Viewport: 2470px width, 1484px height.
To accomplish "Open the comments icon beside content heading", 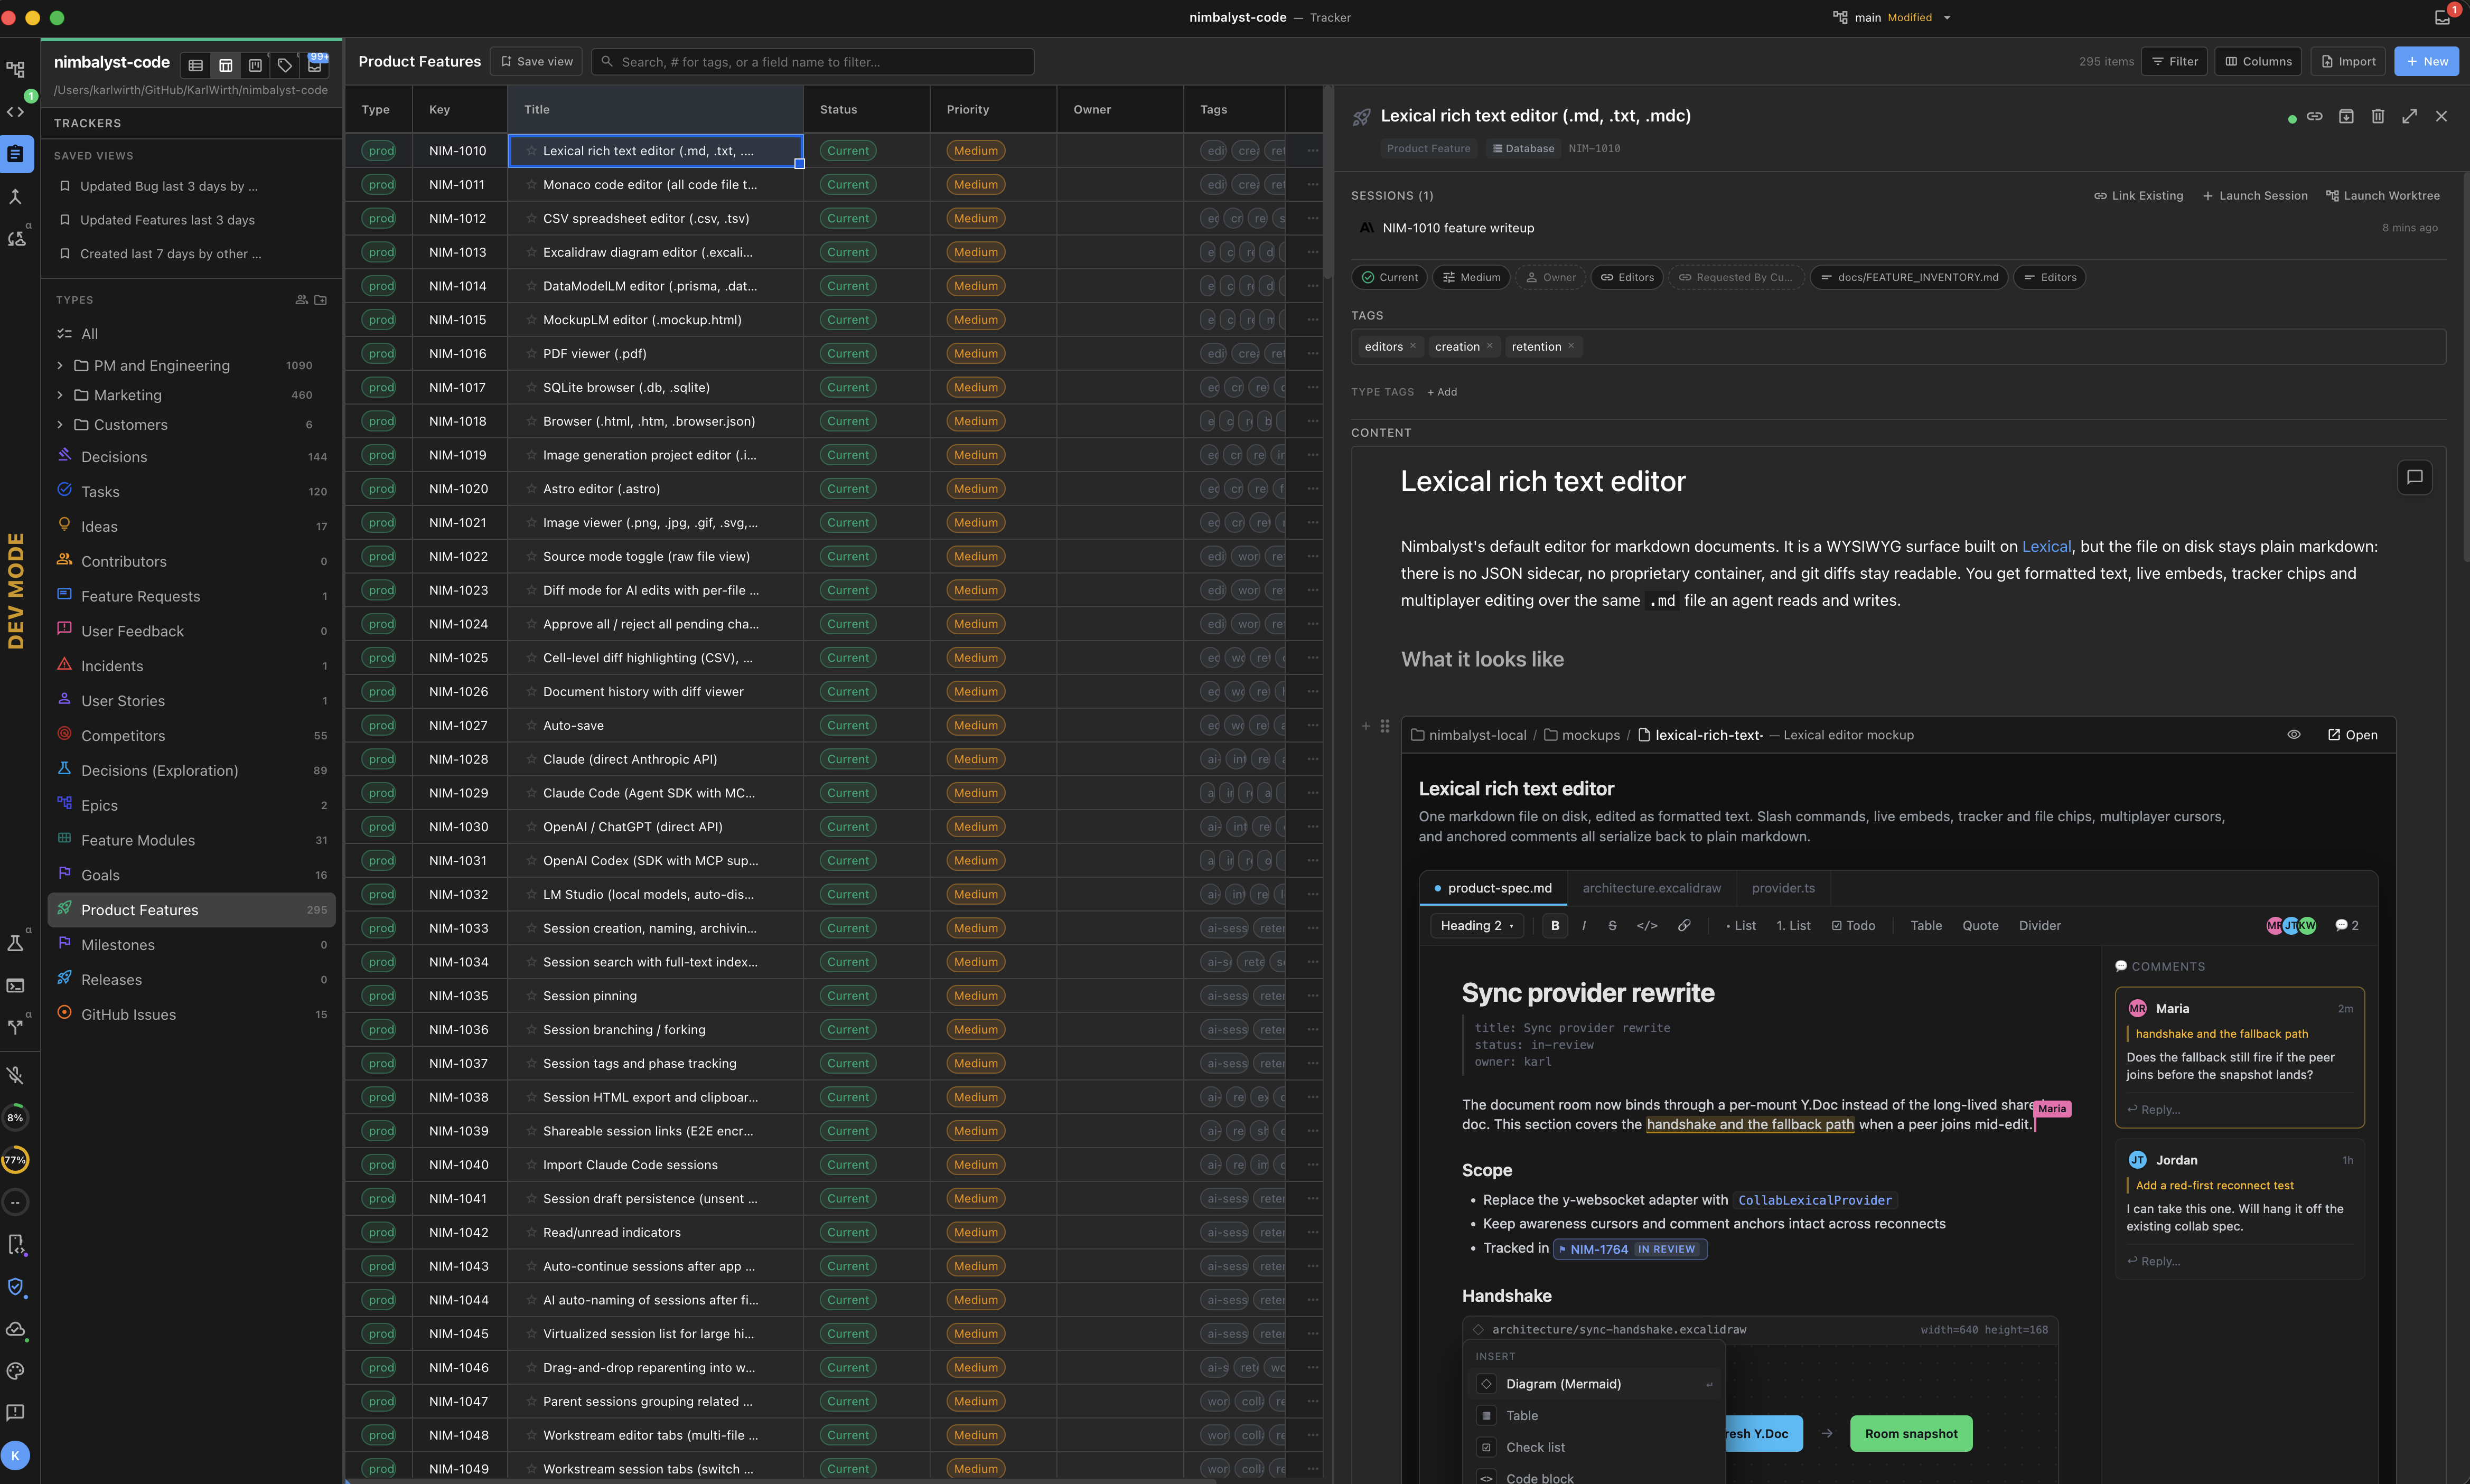I will tap(2414, 477).
